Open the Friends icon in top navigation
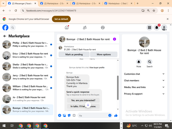Viewport: 172px width, 129px height. pos(85,28)
